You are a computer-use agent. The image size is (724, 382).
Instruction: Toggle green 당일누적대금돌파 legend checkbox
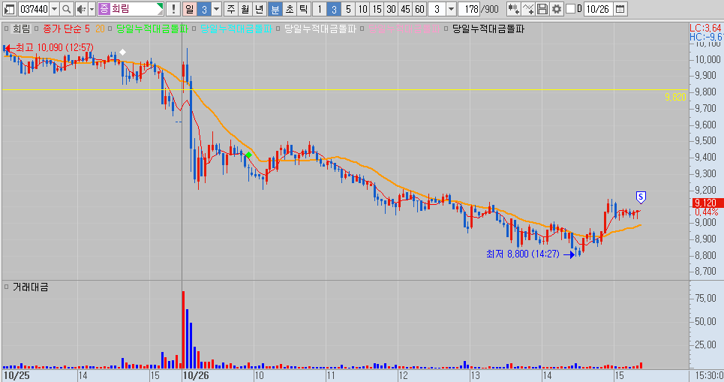tap(110, 29)
